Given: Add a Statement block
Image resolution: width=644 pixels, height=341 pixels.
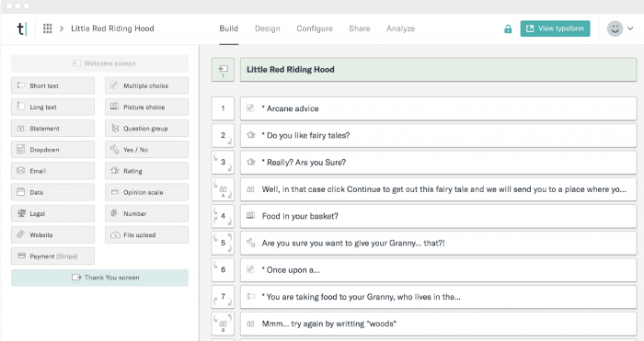Looking at the screenshot, I should point(52,129).
